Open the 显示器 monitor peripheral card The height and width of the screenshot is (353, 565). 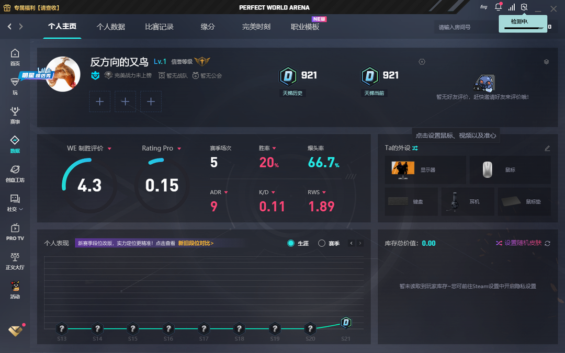(425, 170)
